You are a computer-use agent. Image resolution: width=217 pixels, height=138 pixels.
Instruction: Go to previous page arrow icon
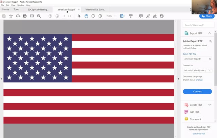50,16
